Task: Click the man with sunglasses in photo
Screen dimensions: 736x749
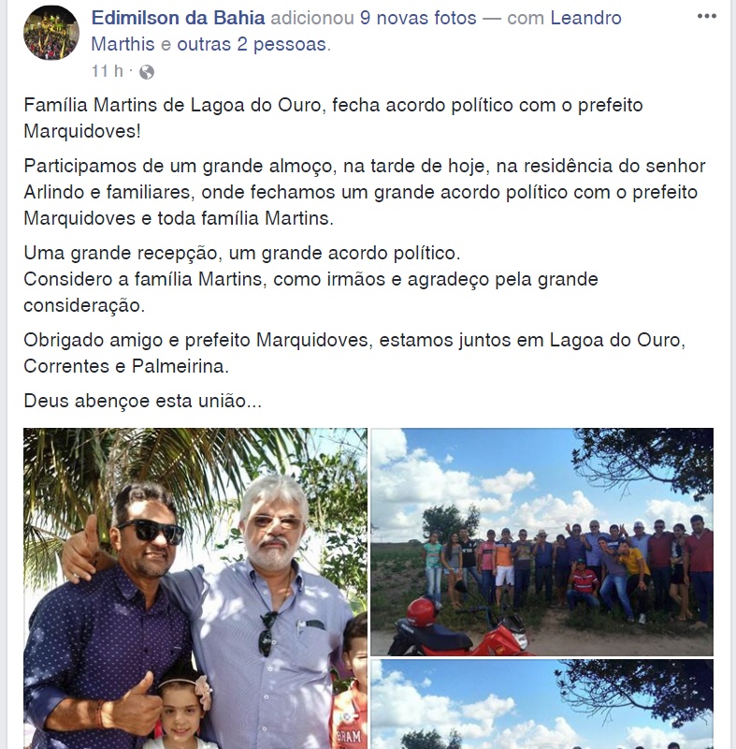Action: pos(108,616)
